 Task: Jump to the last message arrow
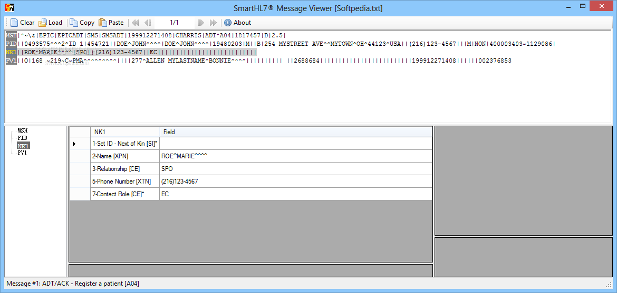click(x=213, y=23)
